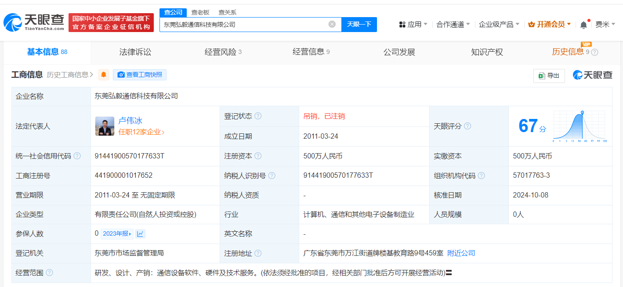Click the 卢伟冰 portrait photo
Viewport: 623px width, 287px height.
point(105,126)
